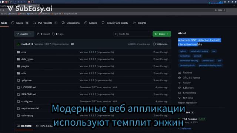Open the Pull requests tab
Viewport: 237px width, 133px height.
45,23
